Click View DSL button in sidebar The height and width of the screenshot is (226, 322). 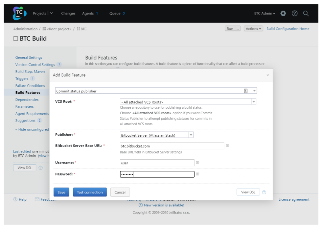[x=25, y=168]
